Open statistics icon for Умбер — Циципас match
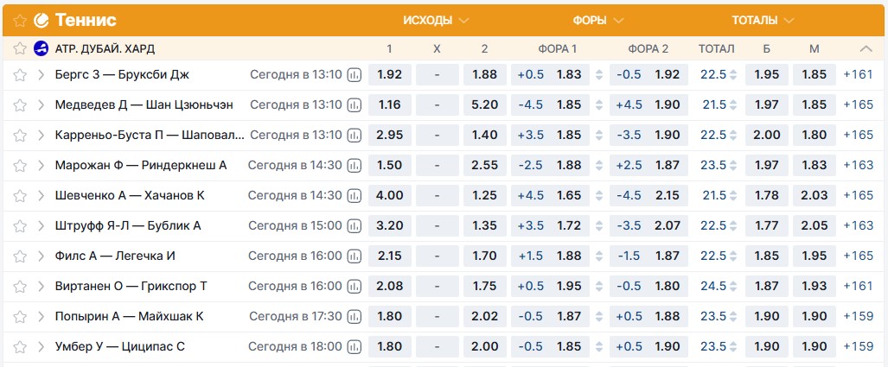Screen dimensions: 888x367 point(355,346)
